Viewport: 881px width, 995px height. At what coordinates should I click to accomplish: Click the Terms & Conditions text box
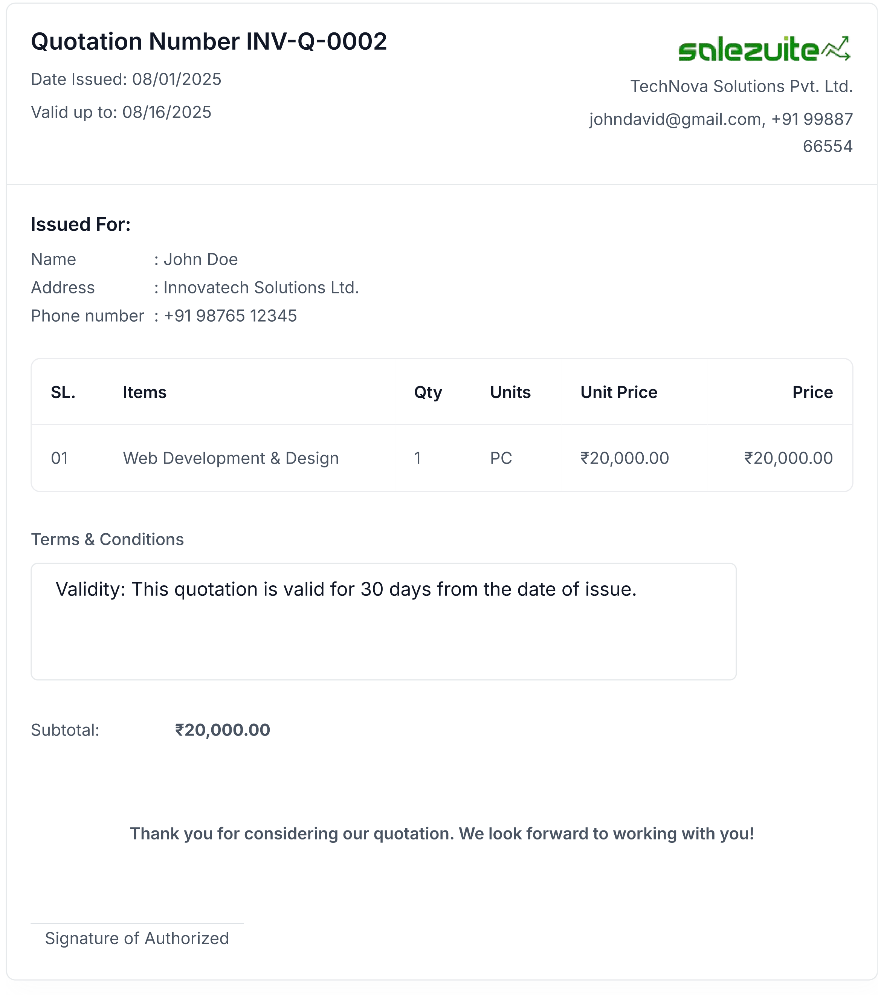[383, 621]
